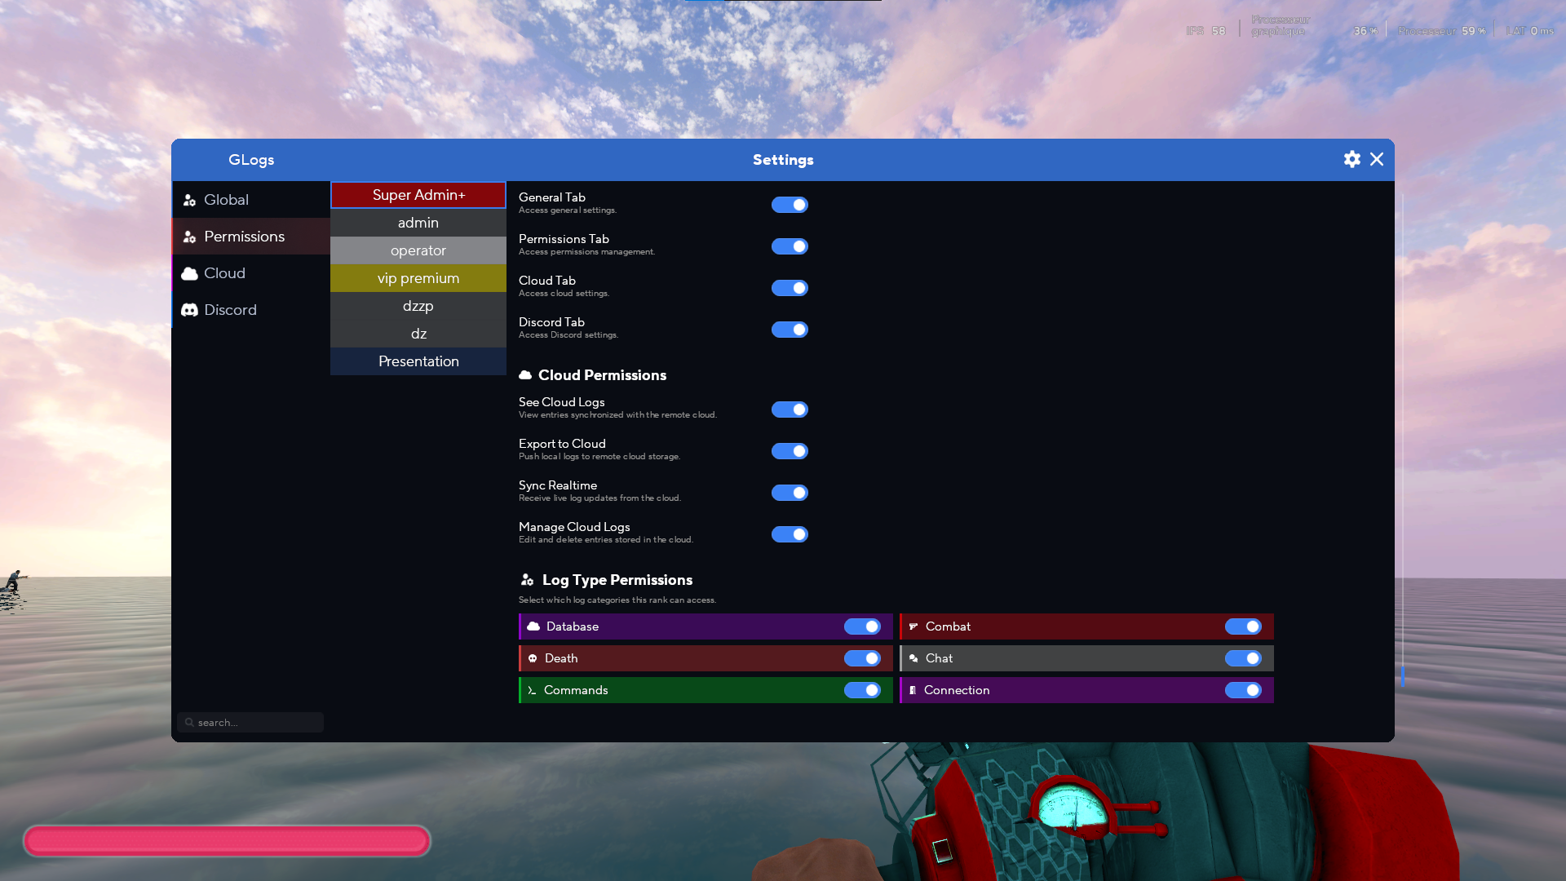Click the Connection category door icon
The width and height of the screenshot is (1566, 881).
913,690
